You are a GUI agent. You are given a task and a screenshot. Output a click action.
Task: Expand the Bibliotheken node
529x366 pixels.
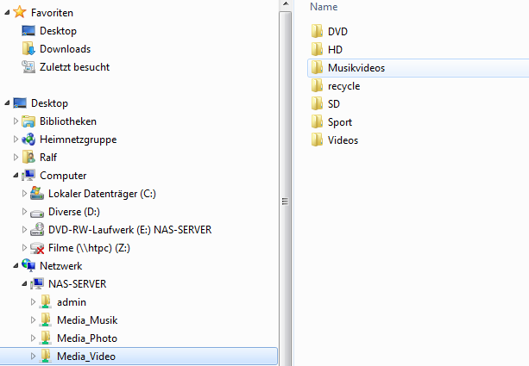[15, 121]
